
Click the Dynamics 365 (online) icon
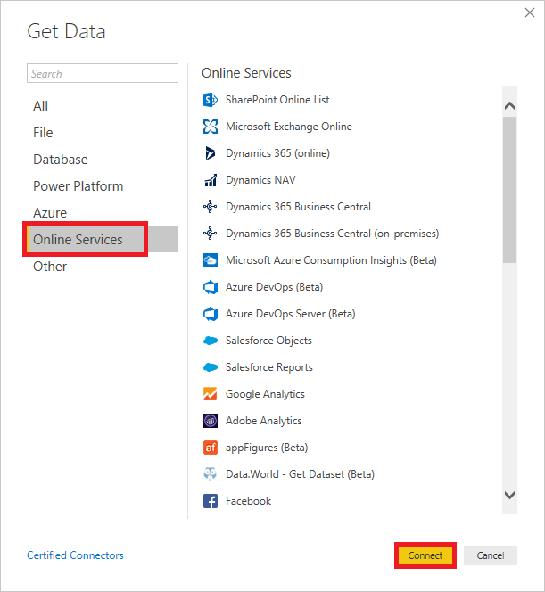210,153
